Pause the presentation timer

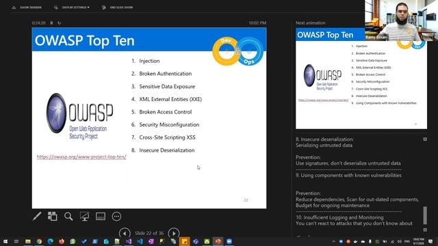tap(52, 23)
